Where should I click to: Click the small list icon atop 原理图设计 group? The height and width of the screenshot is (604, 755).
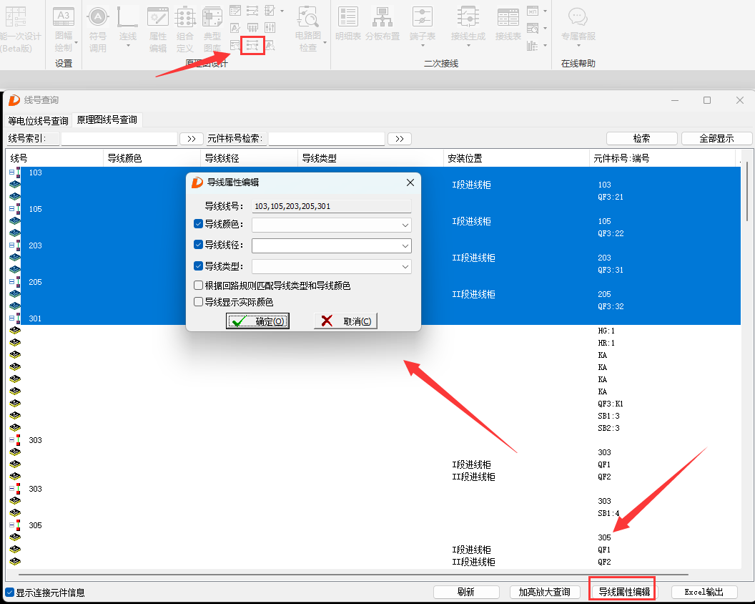tap(235, 10)
